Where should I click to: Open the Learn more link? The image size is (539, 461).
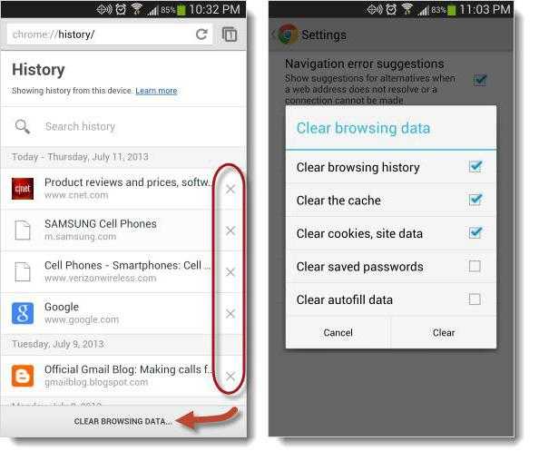point(156,91)
